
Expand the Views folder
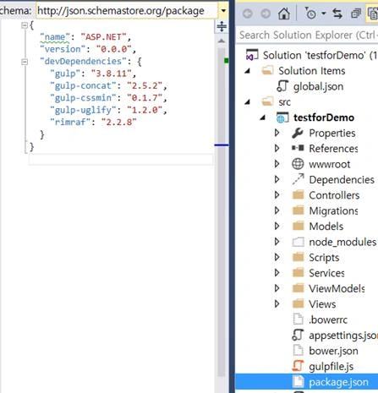click(x=277, y=303)
